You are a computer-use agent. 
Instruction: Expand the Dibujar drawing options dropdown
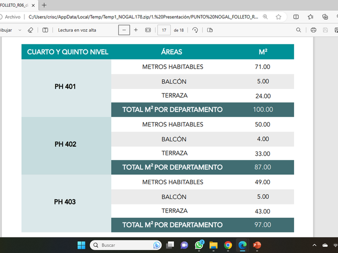[x=20, y=30]
